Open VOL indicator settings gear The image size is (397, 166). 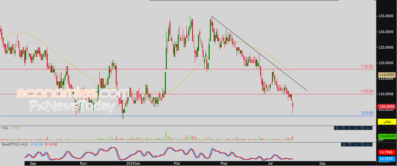pos(362,128)
